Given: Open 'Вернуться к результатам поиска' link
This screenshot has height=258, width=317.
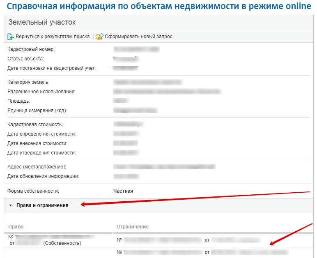Looking at the screenshot, I should (x=53, y=37).
